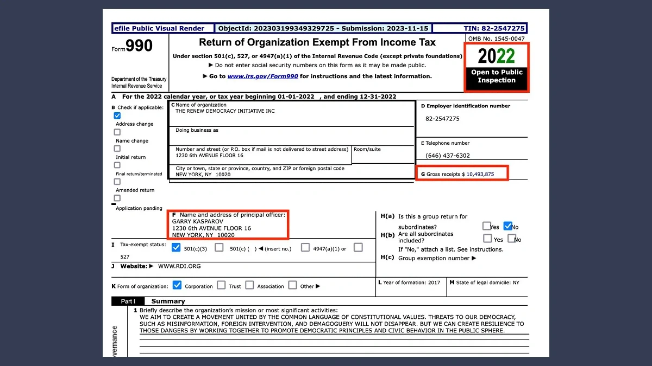Viewport: 652px width, 366px height.
Task: Enable the Amended return checkbox
Action: (117, 182)
